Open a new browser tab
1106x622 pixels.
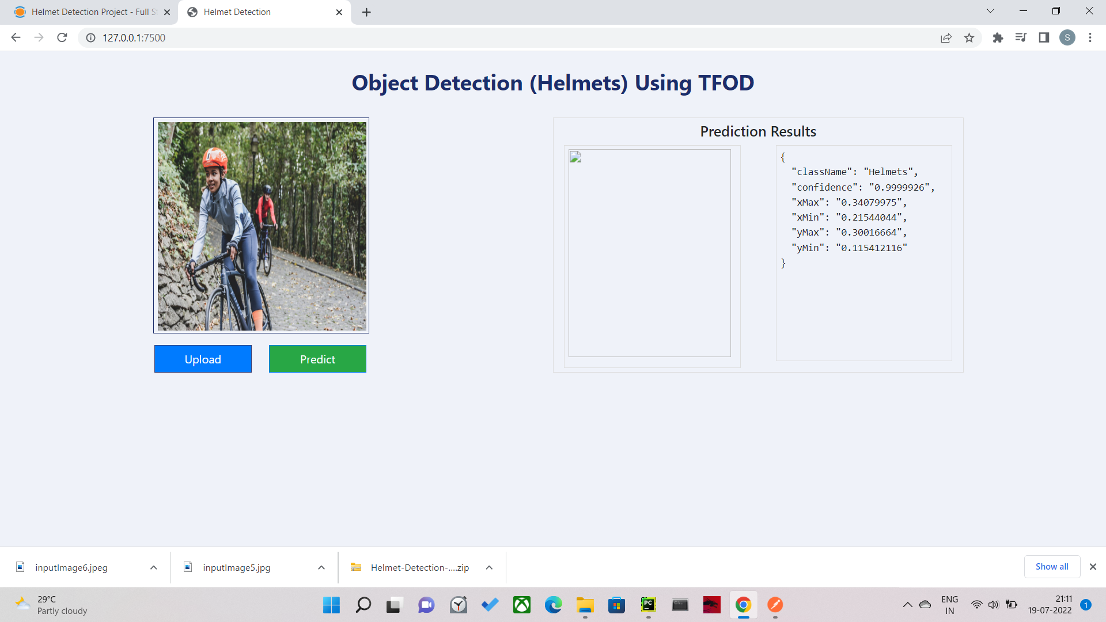tap(366, 12)
